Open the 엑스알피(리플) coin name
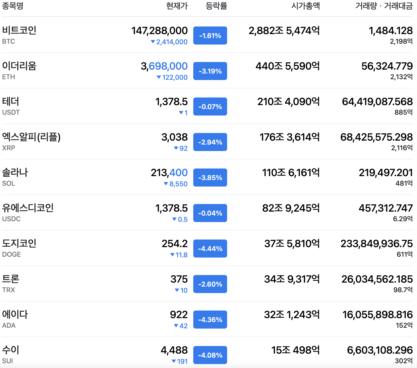 (31, 137)
